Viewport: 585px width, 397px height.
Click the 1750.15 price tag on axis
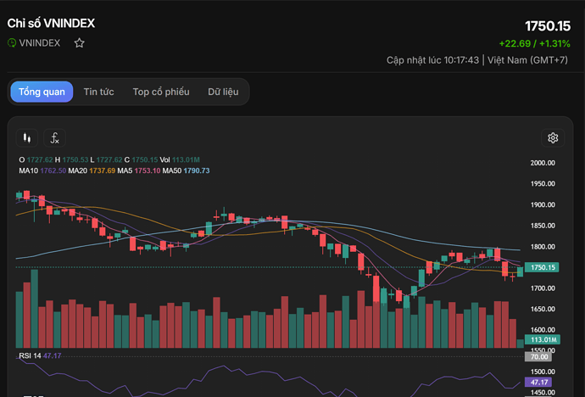542,267
